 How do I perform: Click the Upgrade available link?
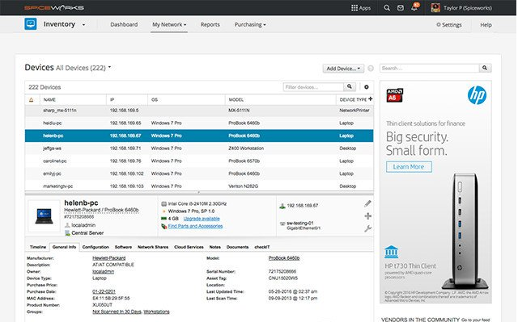pyautogui.click(x=202, y=219)
